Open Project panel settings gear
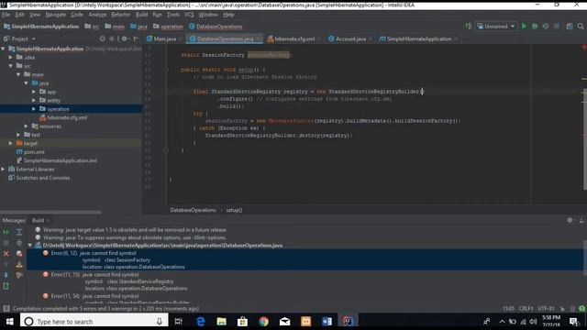The image size is (587, 330). click(x=125, y=38)
